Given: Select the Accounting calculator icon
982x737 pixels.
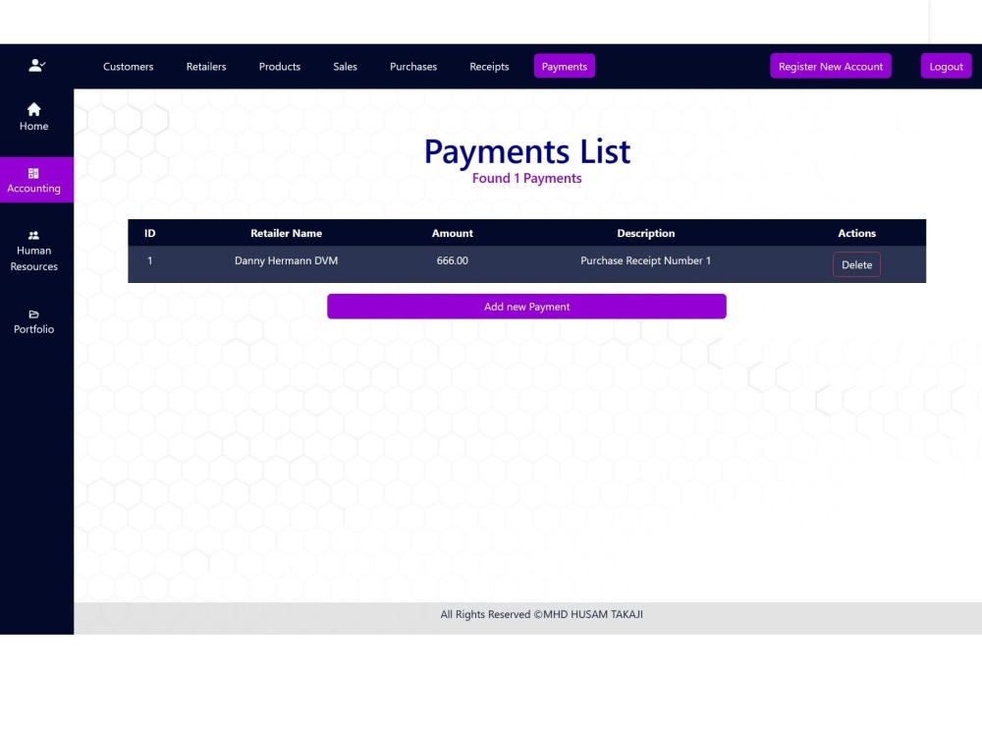Looking at the screenshot, I should [x=33, y=172].
